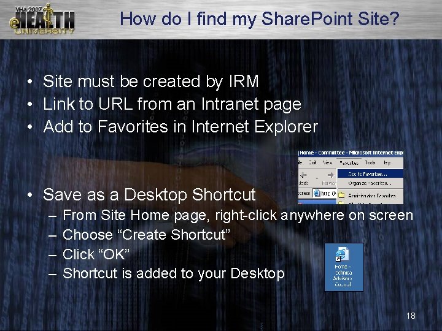The image size is (442, 331).
Task: Choose Add to Favorites... menu entry
Action: [370, 174]
